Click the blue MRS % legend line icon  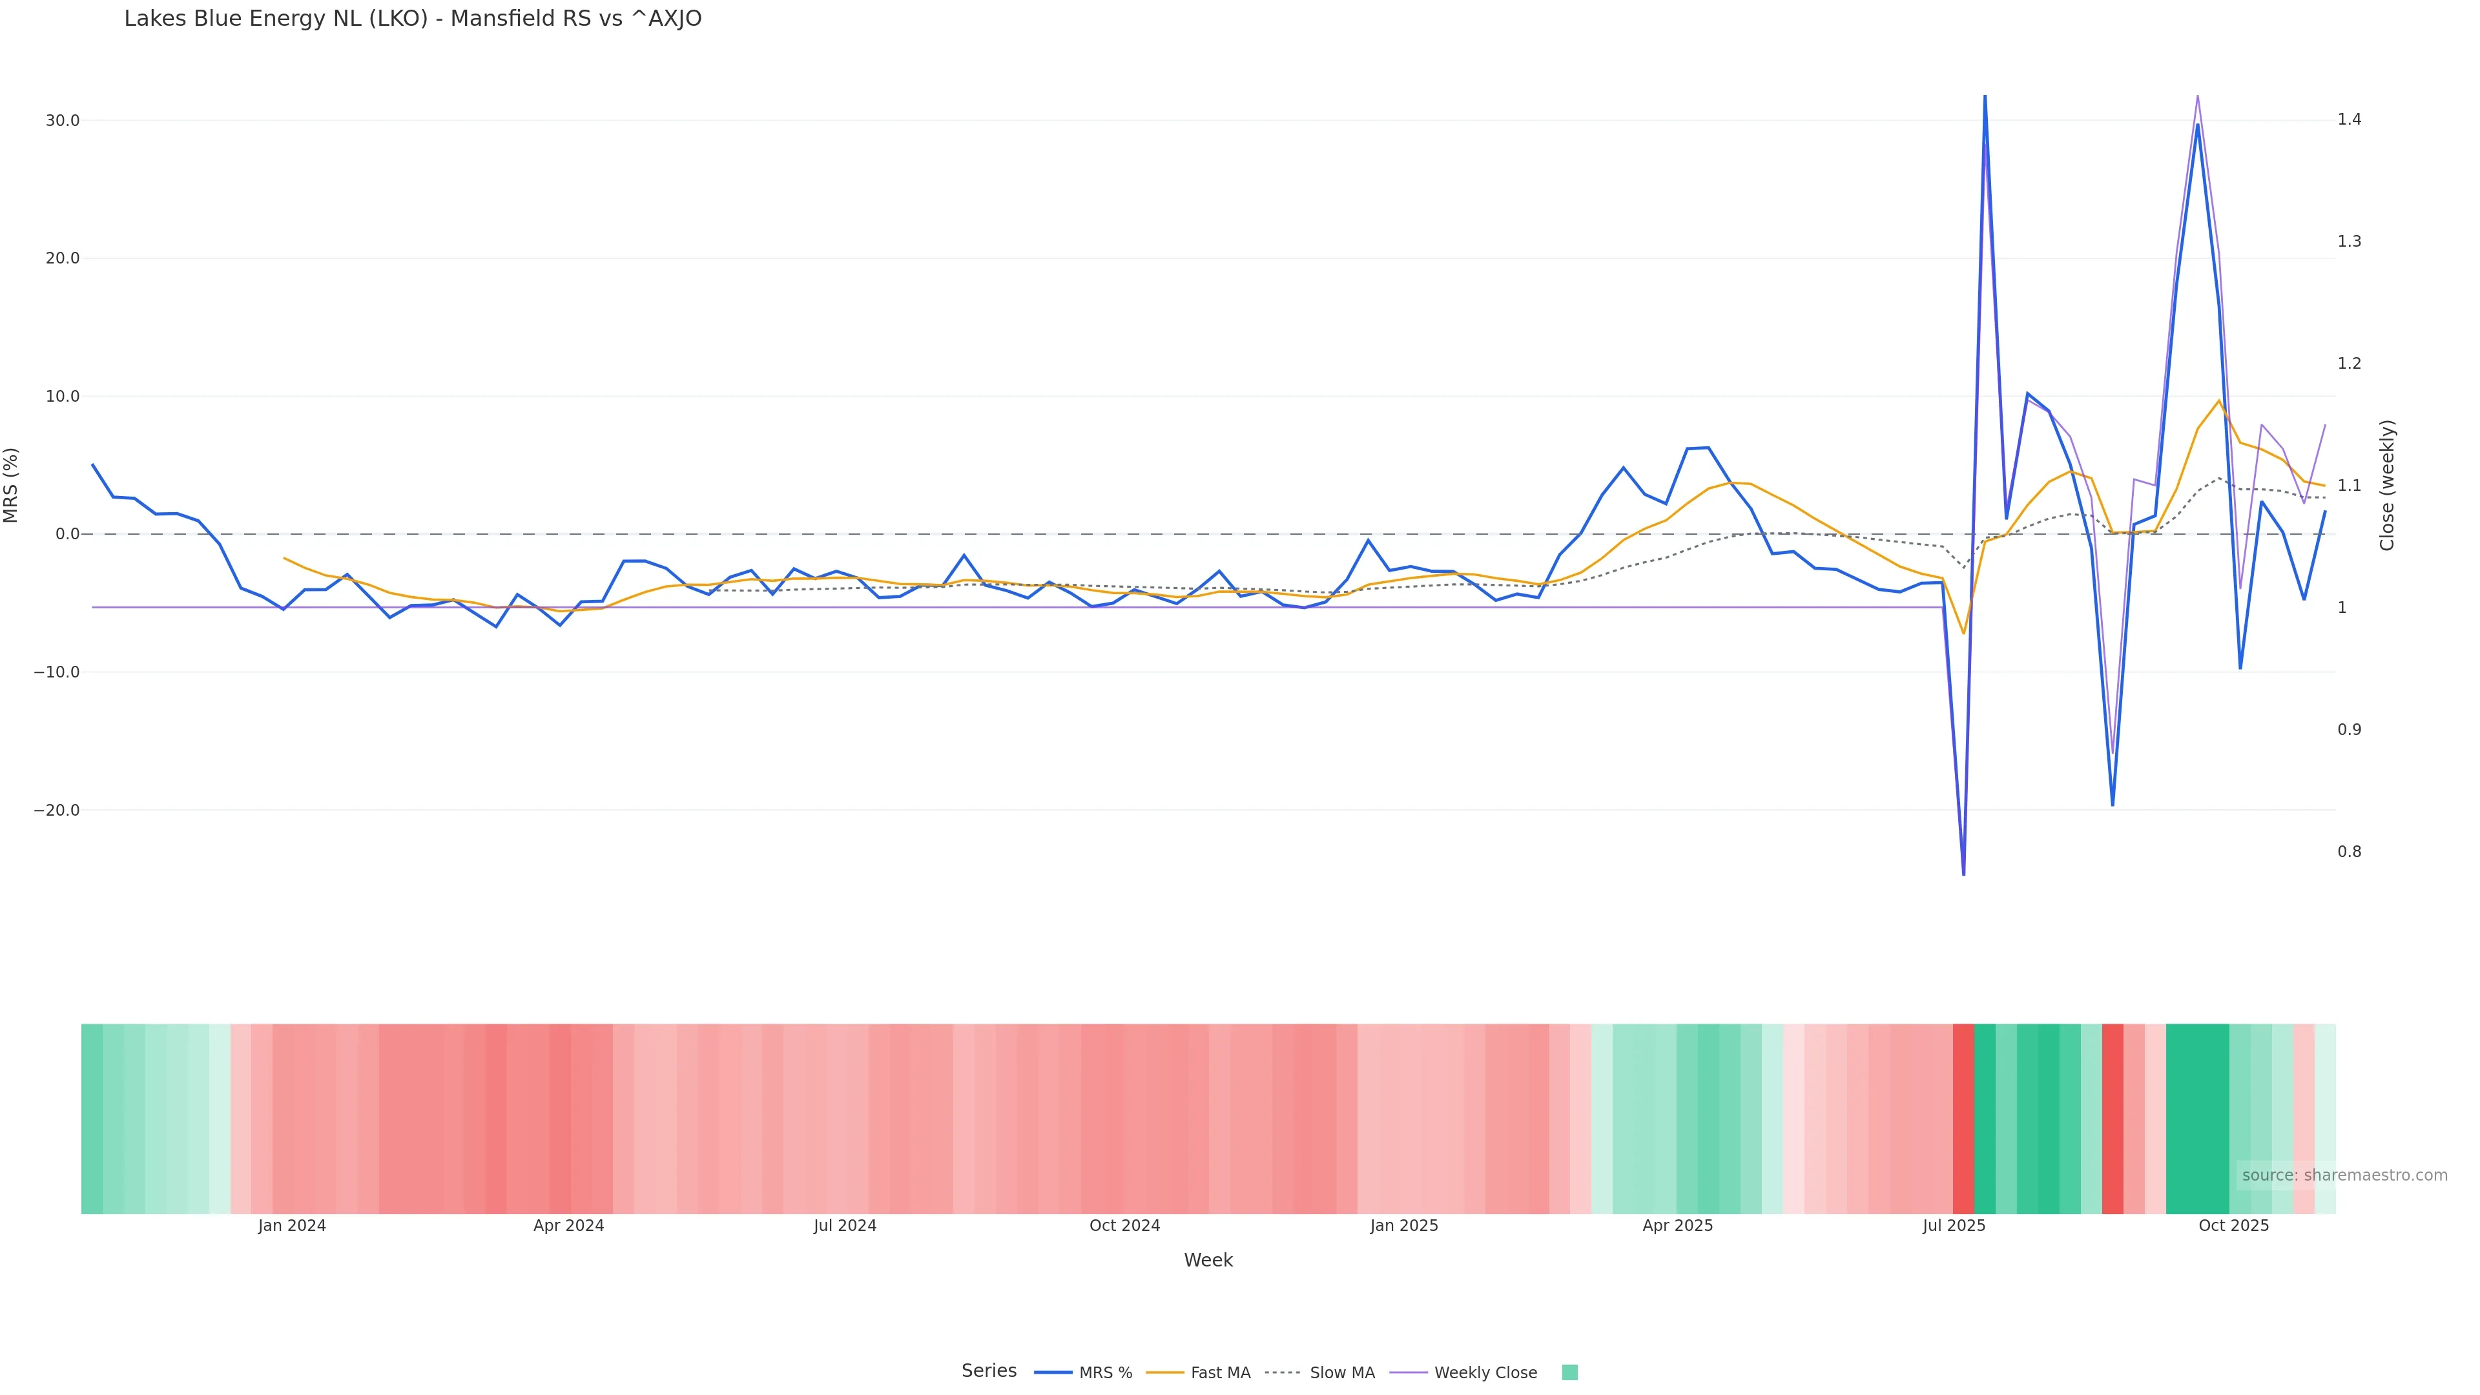(x=1053, y=1373)
